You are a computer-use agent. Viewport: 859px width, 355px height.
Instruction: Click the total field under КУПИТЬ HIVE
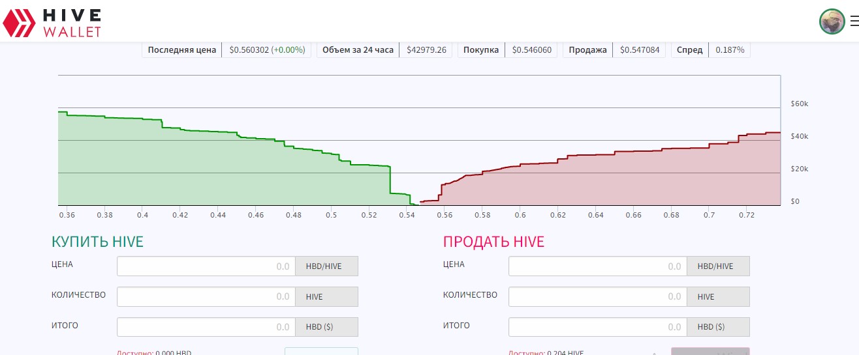[x=206, y=327]
